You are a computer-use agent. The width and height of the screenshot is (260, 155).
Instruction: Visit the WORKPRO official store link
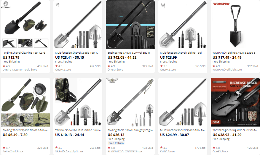coord(227,70)
